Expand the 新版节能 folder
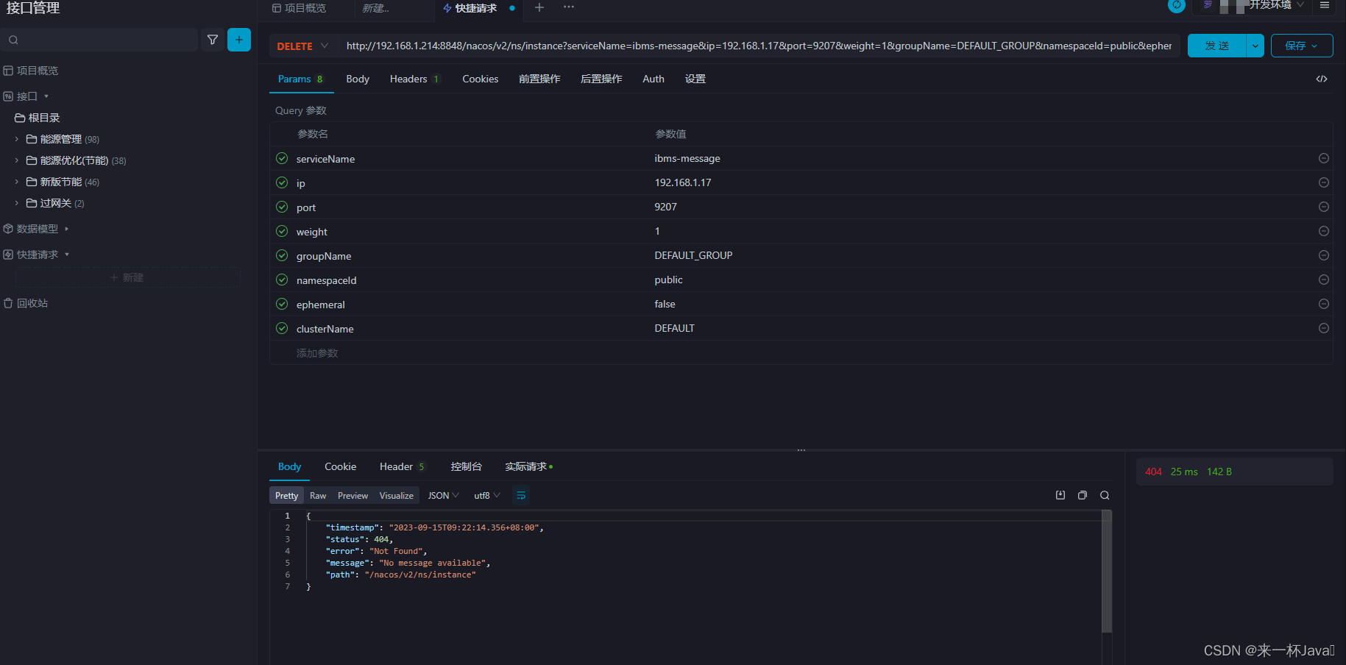The image size is (1346, 665). 17,182
